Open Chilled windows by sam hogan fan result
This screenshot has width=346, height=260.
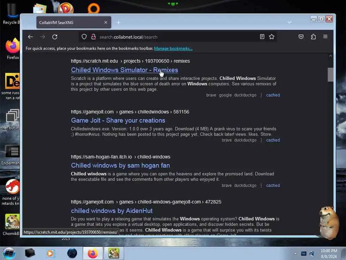(121, 166)
